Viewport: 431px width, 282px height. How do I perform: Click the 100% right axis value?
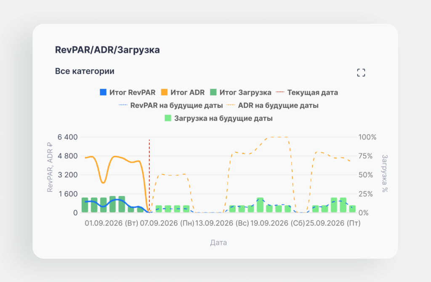(x=367, y=137)
